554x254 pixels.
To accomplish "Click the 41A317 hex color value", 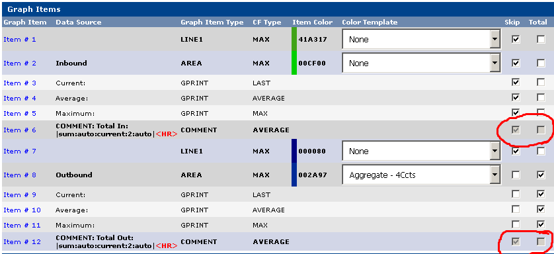I will tap(312, 39).
